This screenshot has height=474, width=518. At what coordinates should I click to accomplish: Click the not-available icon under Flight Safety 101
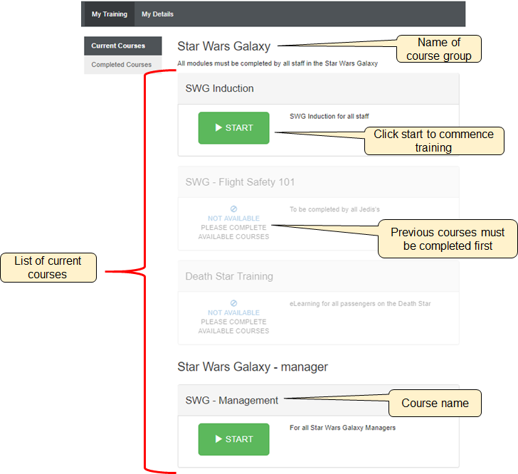pyautogui.click(x=233, y=209)
